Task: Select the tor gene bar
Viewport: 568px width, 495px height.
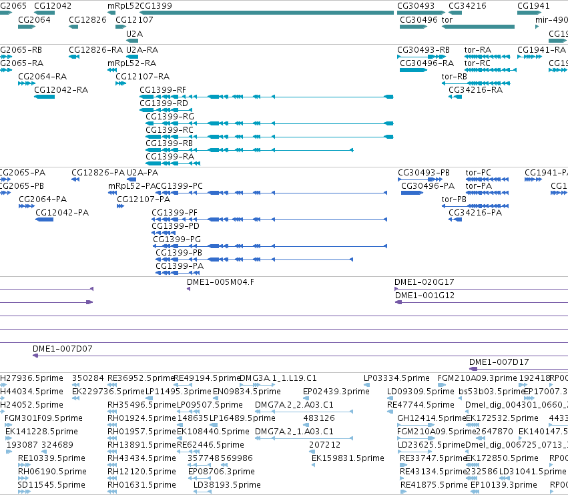Action: (478, 27)
